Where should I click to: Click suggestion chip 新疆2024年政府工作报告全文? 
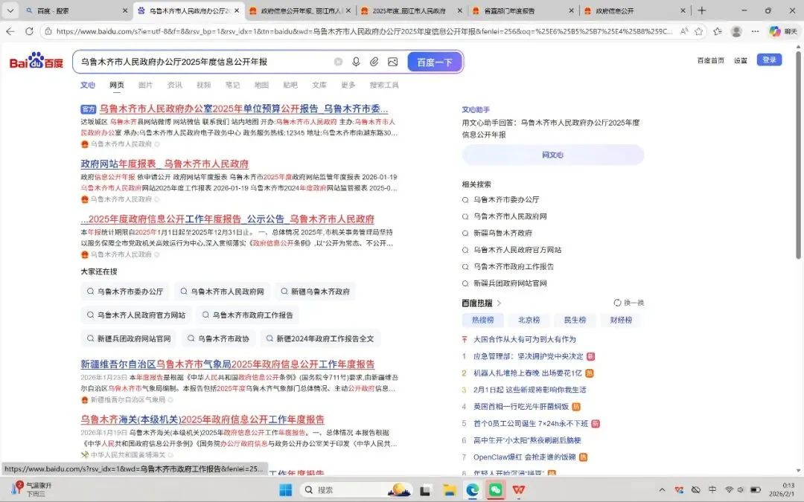(320, 338)
